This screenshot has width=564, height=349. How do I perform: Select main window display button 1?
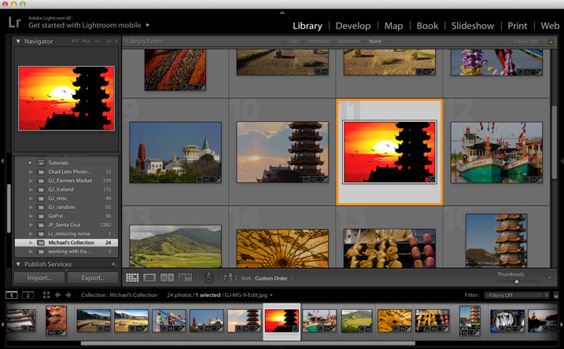tap(12, 295)
